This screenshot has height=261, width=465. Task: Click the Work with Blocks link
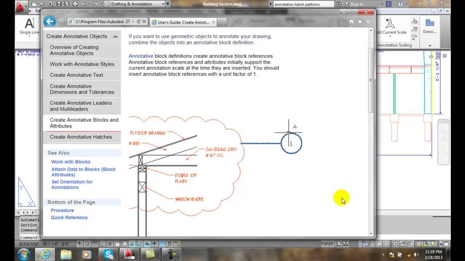[70, 162]
